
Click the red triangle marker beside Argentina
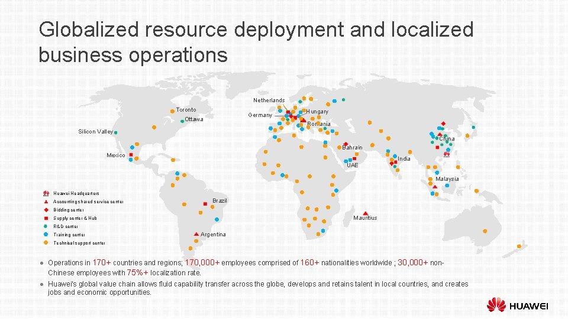(x=196, y=235)
